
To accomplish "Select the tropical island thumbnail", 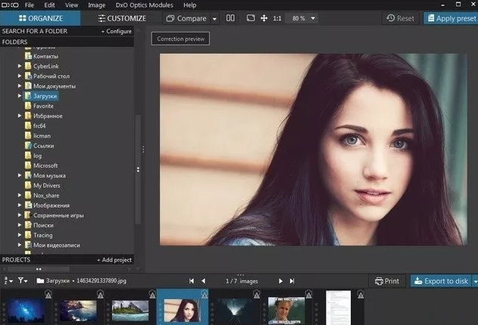I will (130, 311).
